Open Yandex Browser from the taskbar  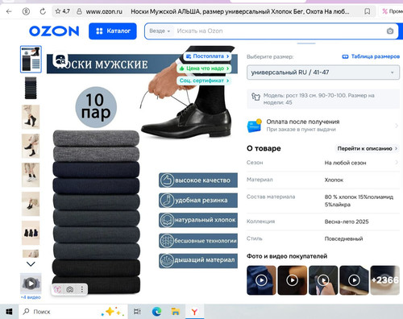[194, 312]
